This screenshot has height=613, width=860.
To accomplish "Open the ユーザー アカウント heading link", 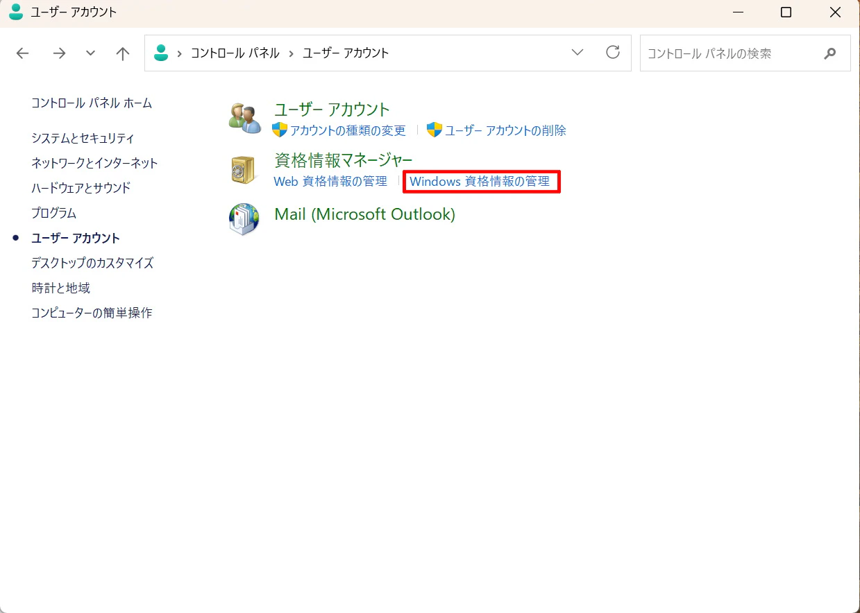I will (x=332, y=110).
